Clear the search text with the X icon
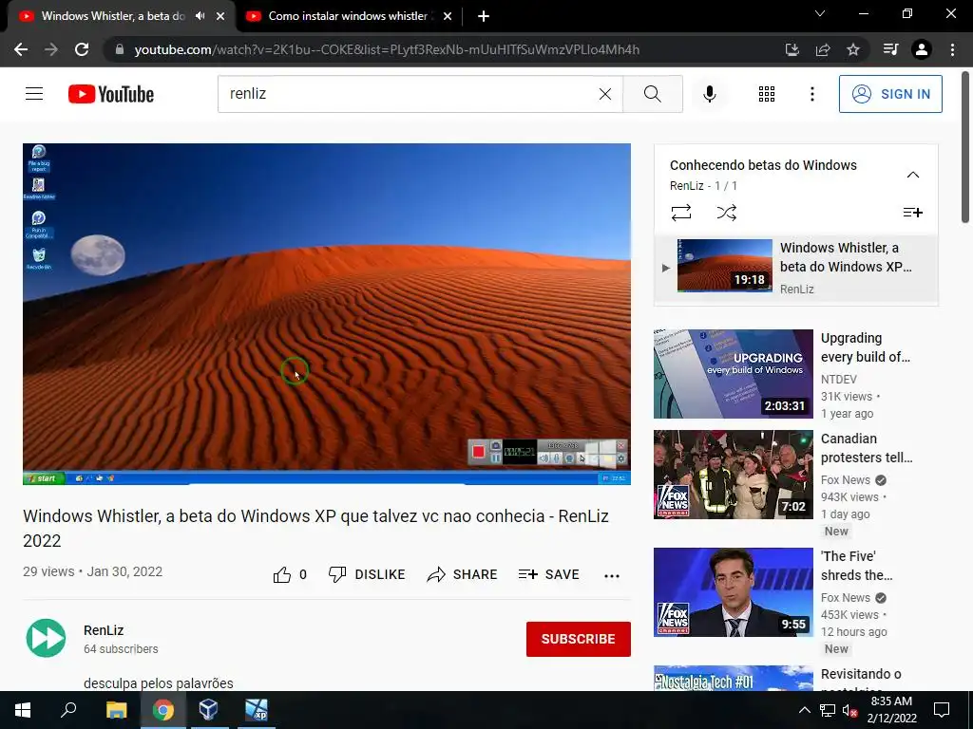This screenshot has height=729, width=973. tap(605, 94)
